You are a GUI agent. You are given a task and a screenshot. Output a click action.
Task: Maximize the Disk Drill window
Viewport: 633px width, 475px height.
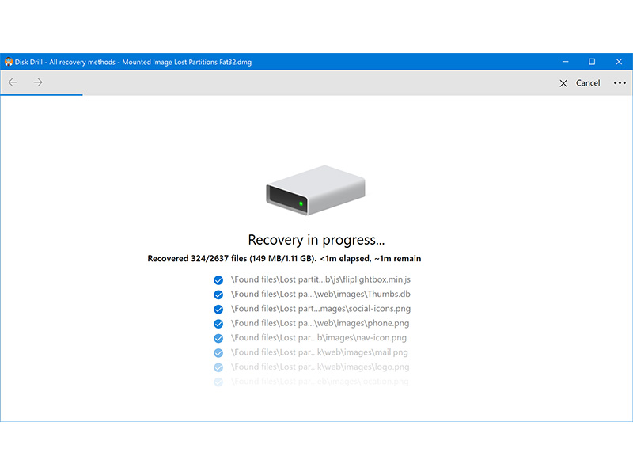591,62
